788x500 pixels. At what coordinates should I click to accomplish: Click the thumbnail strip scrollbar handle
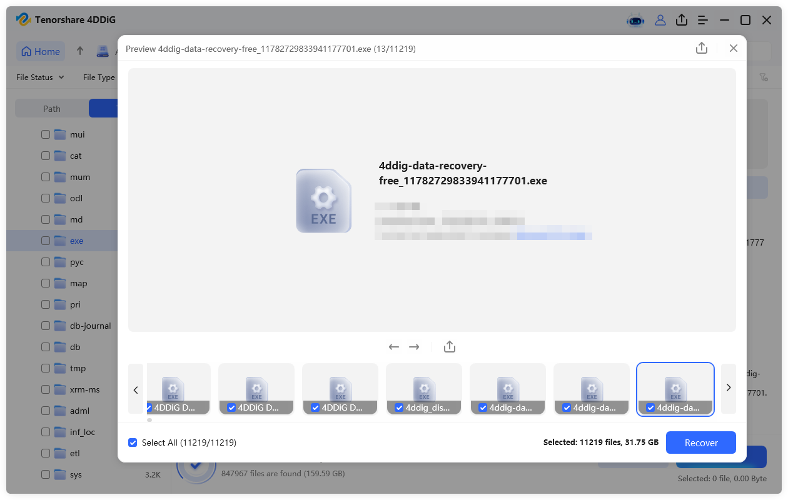tap(149, 420)
